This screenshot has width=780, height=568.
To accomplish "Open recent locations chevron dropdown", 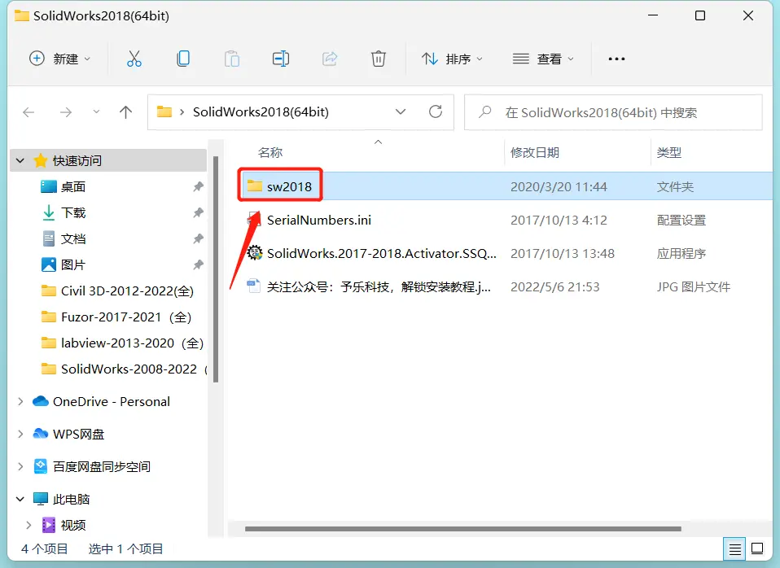I will click(96, 112).
